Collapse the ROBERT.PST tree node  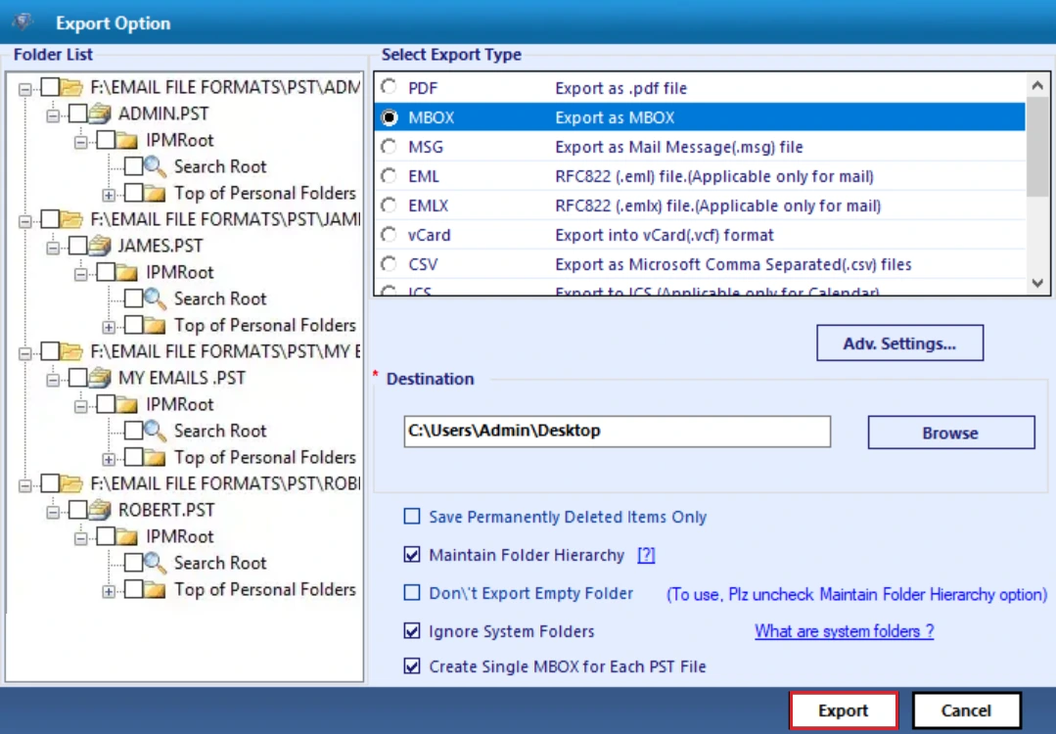53,512
